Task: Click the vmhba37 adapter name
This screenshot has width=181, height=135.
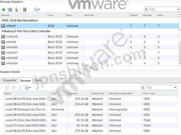Action: coord(12,52)
